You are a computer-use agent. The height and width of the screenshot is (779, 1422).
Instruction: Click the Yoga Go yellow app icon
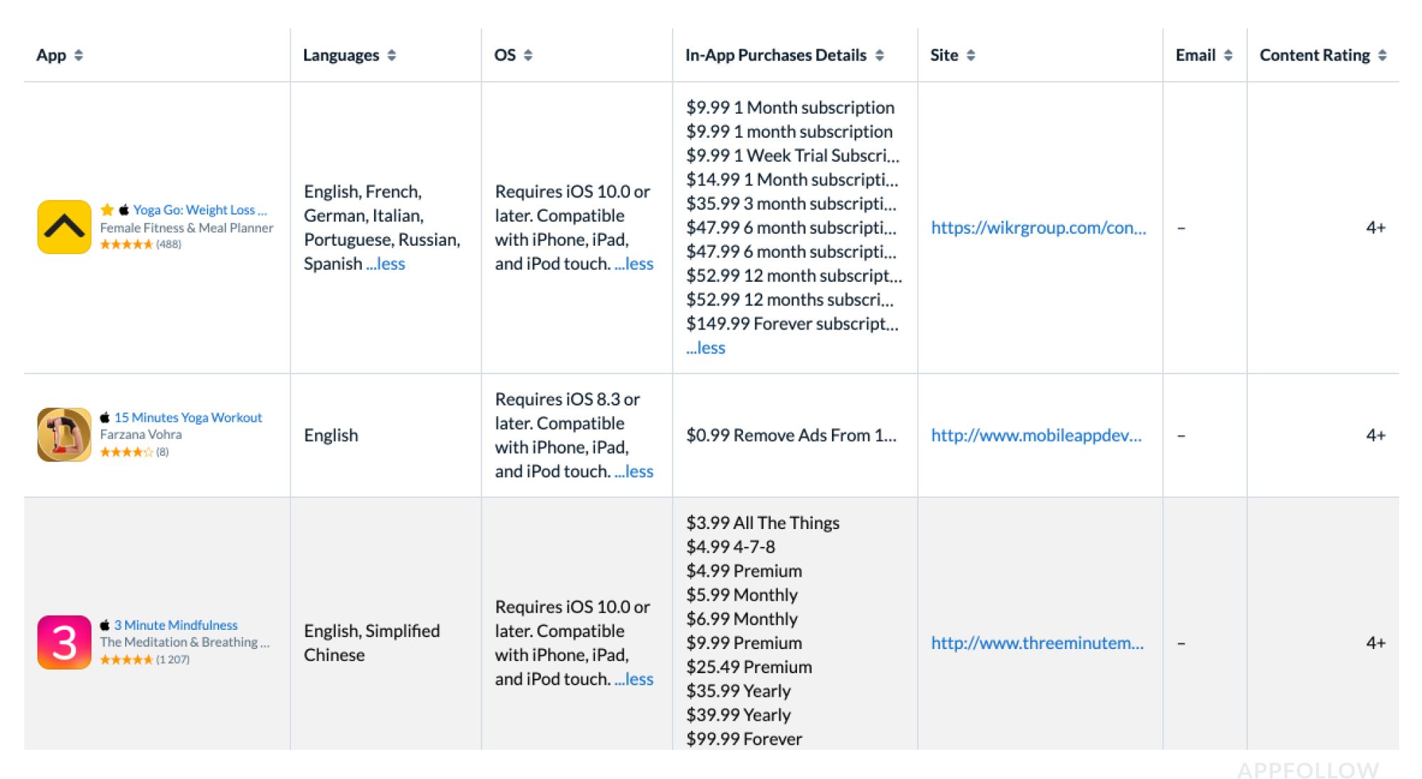64,227
